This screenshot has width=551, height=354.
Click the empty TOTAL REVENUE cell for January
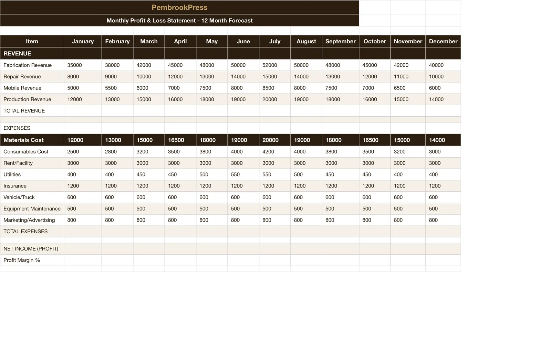click(83, 111)
